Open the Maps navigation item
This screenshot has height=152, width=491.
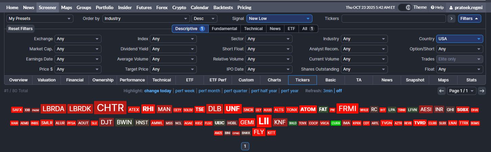[67, 7]
